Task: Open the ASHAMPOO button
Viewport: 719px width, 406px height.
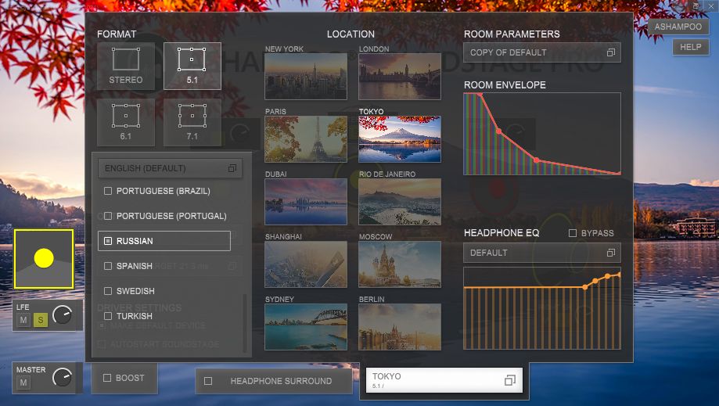Action: [678, 27]
